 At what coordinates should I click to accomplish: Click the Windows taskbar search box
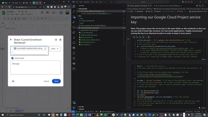pyautogui.click(x=21, y=115)
